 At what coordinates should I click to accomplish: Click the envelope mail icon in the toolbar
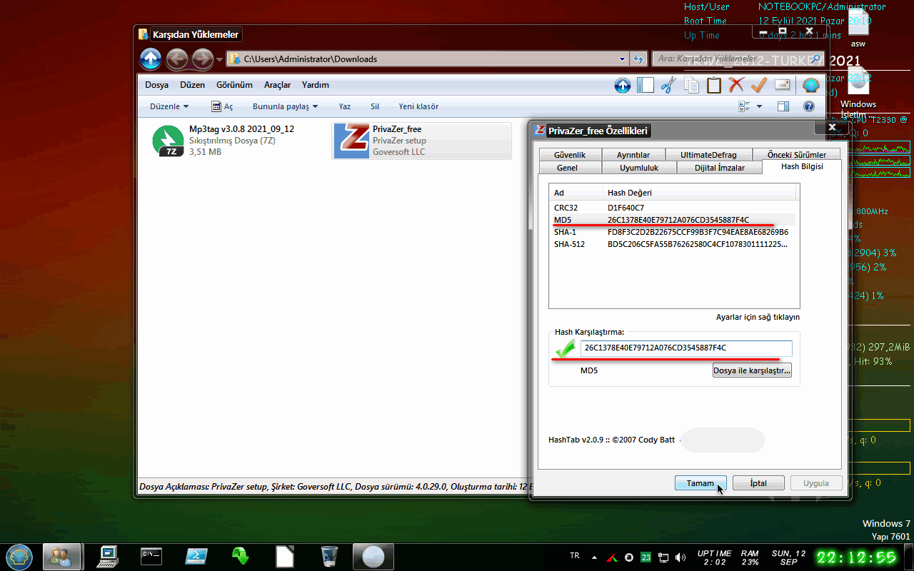click(x=783, y=85)
